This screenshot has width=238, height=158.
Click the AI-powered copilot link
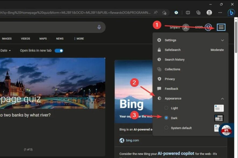(176, 153)
